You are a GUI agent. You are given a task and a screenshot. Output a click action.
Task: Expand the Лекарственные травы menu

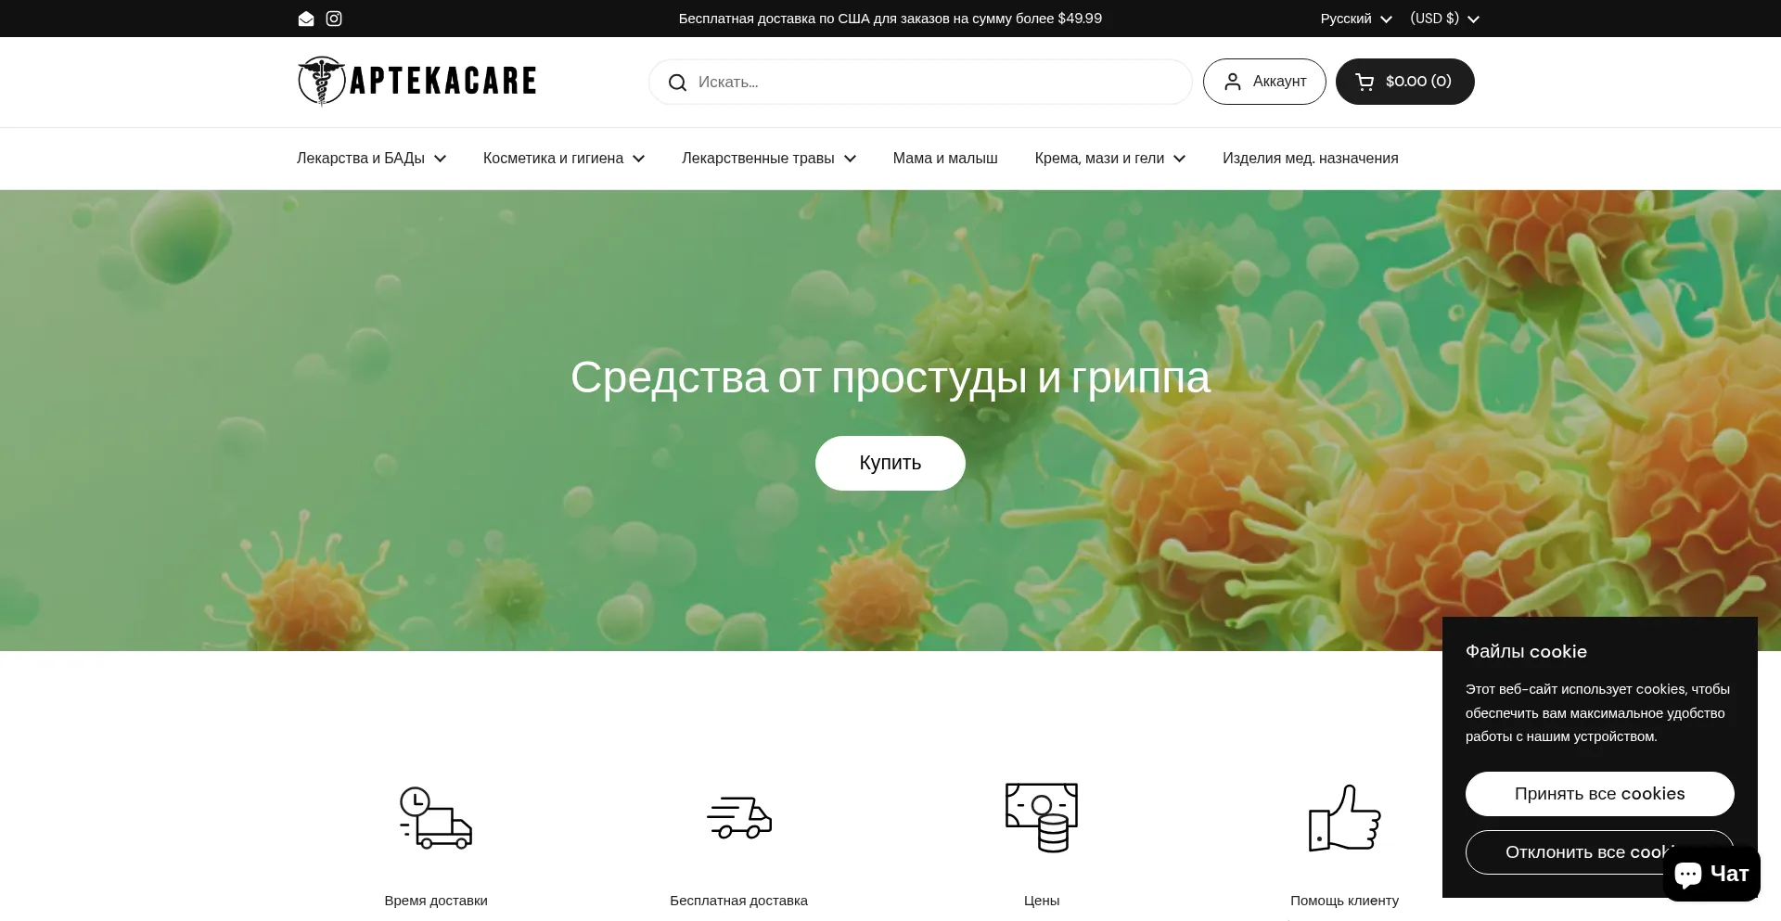pyautogui.click(x=768, y=159)
